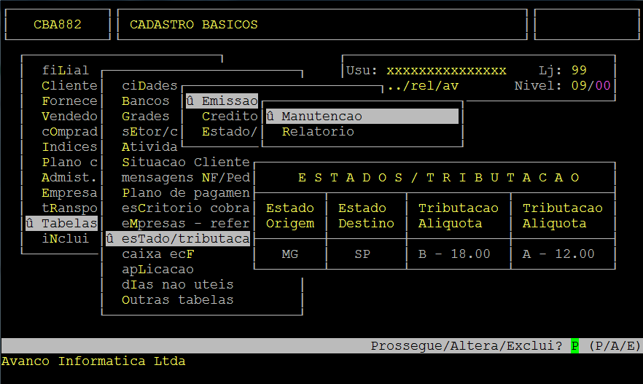Open Bancos in the tables submenu
Viewport: 643px width, 384px height.
[x=145, y=101]
